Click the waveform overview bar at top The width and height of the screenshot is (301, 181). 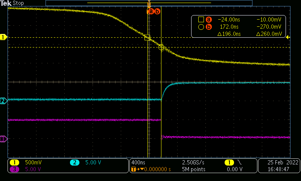pos(149,3)
